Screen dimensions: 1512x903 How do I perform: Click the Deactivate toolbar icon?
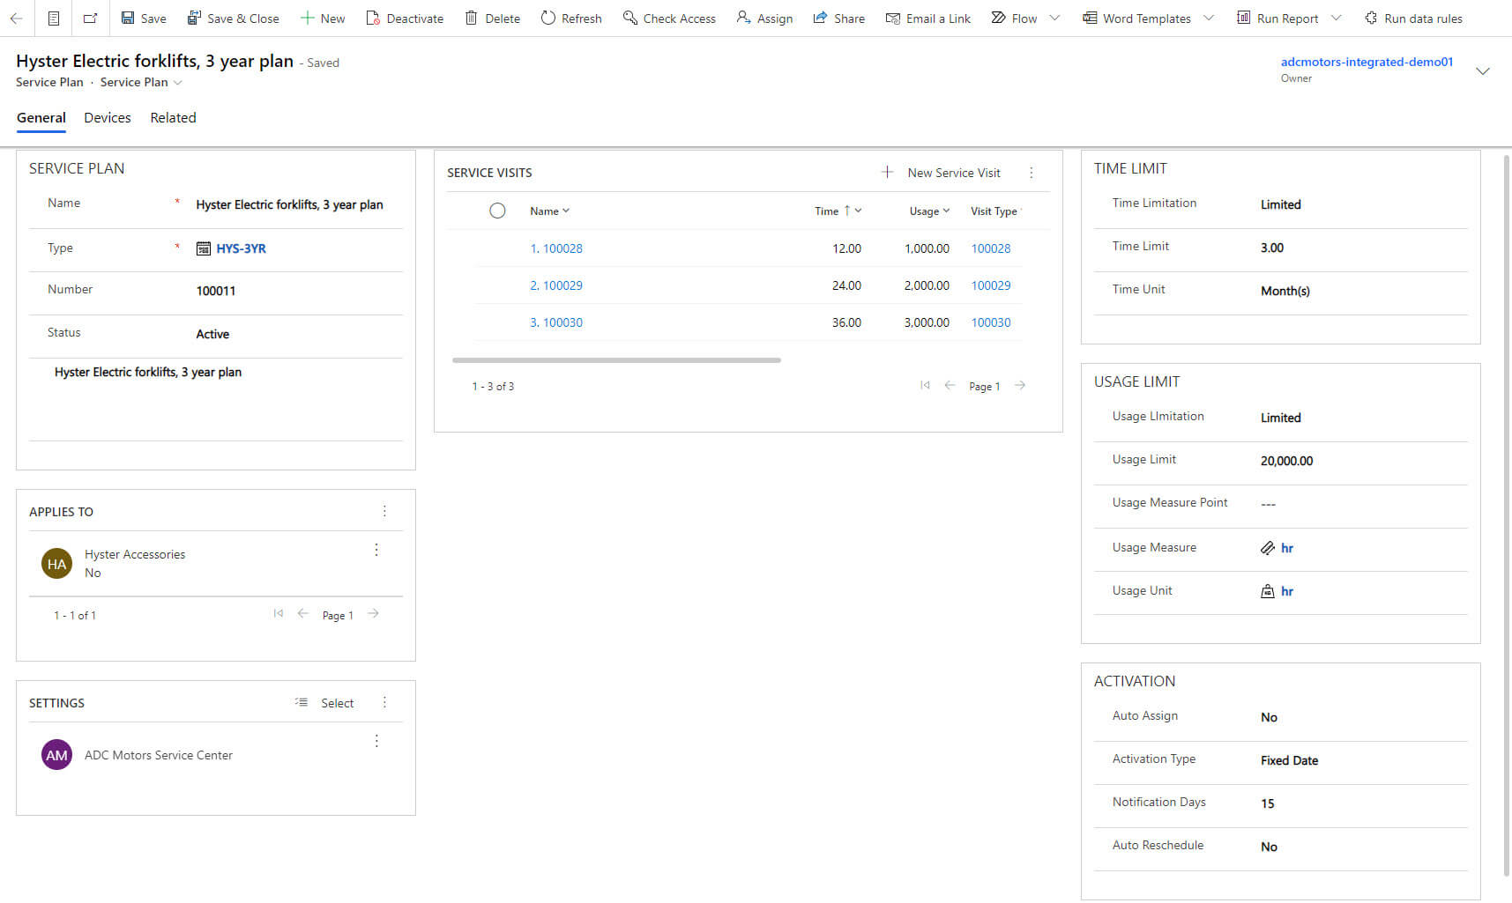pyautogui.click(x=373, y=19)
